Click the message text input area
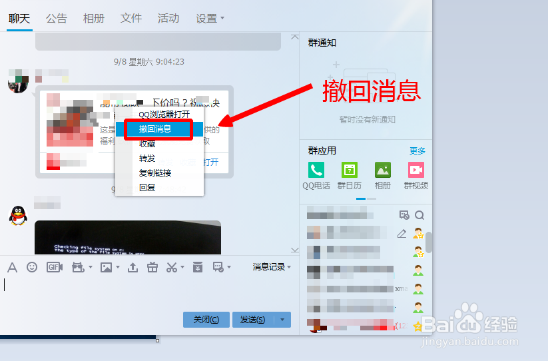Screen dimensions: 548x361 click(x=148, y=292)
